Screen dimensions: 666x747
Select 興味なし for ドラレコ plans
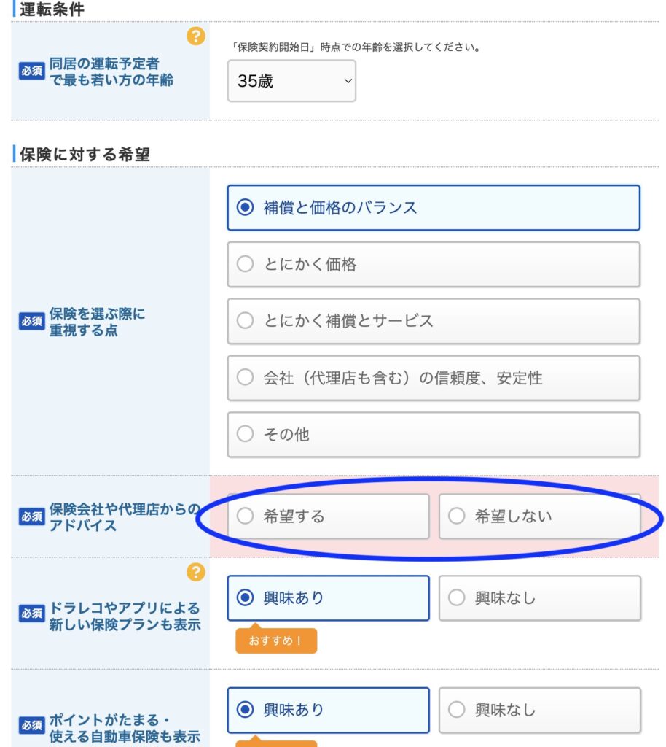click(539, 598)
